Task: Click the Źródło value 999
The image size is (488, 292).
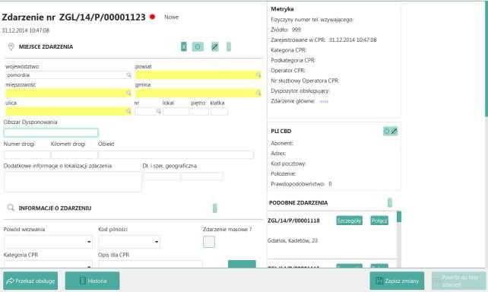Action: [296, 30]
